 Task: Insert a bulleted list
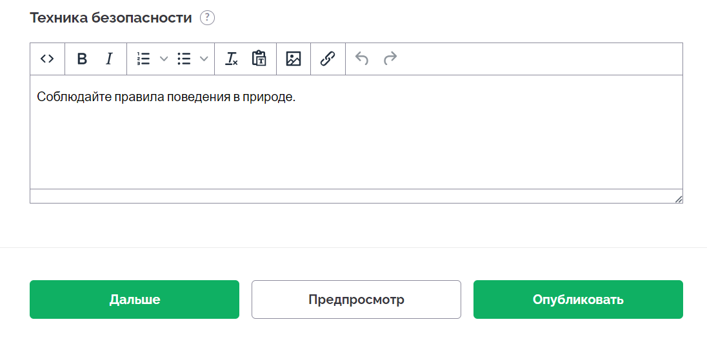pyautogui.click(x=184, y=59)
